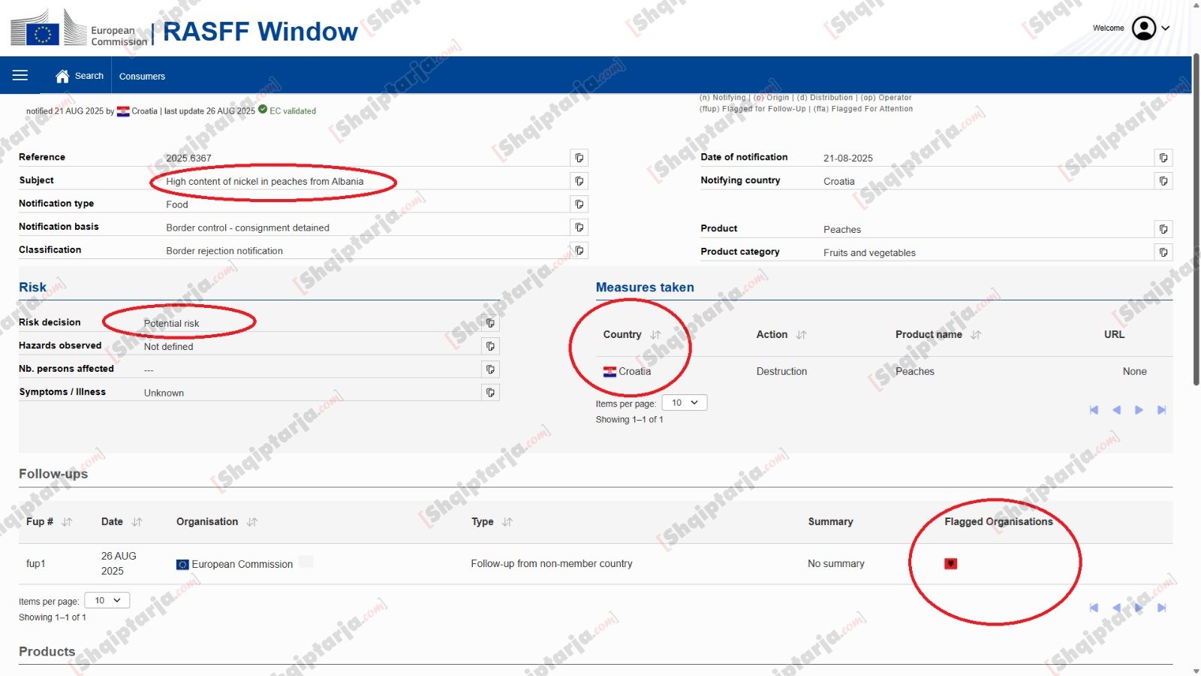Go to next page in Measures taken
The image size is (1201, 676).
coord(1139,410)
